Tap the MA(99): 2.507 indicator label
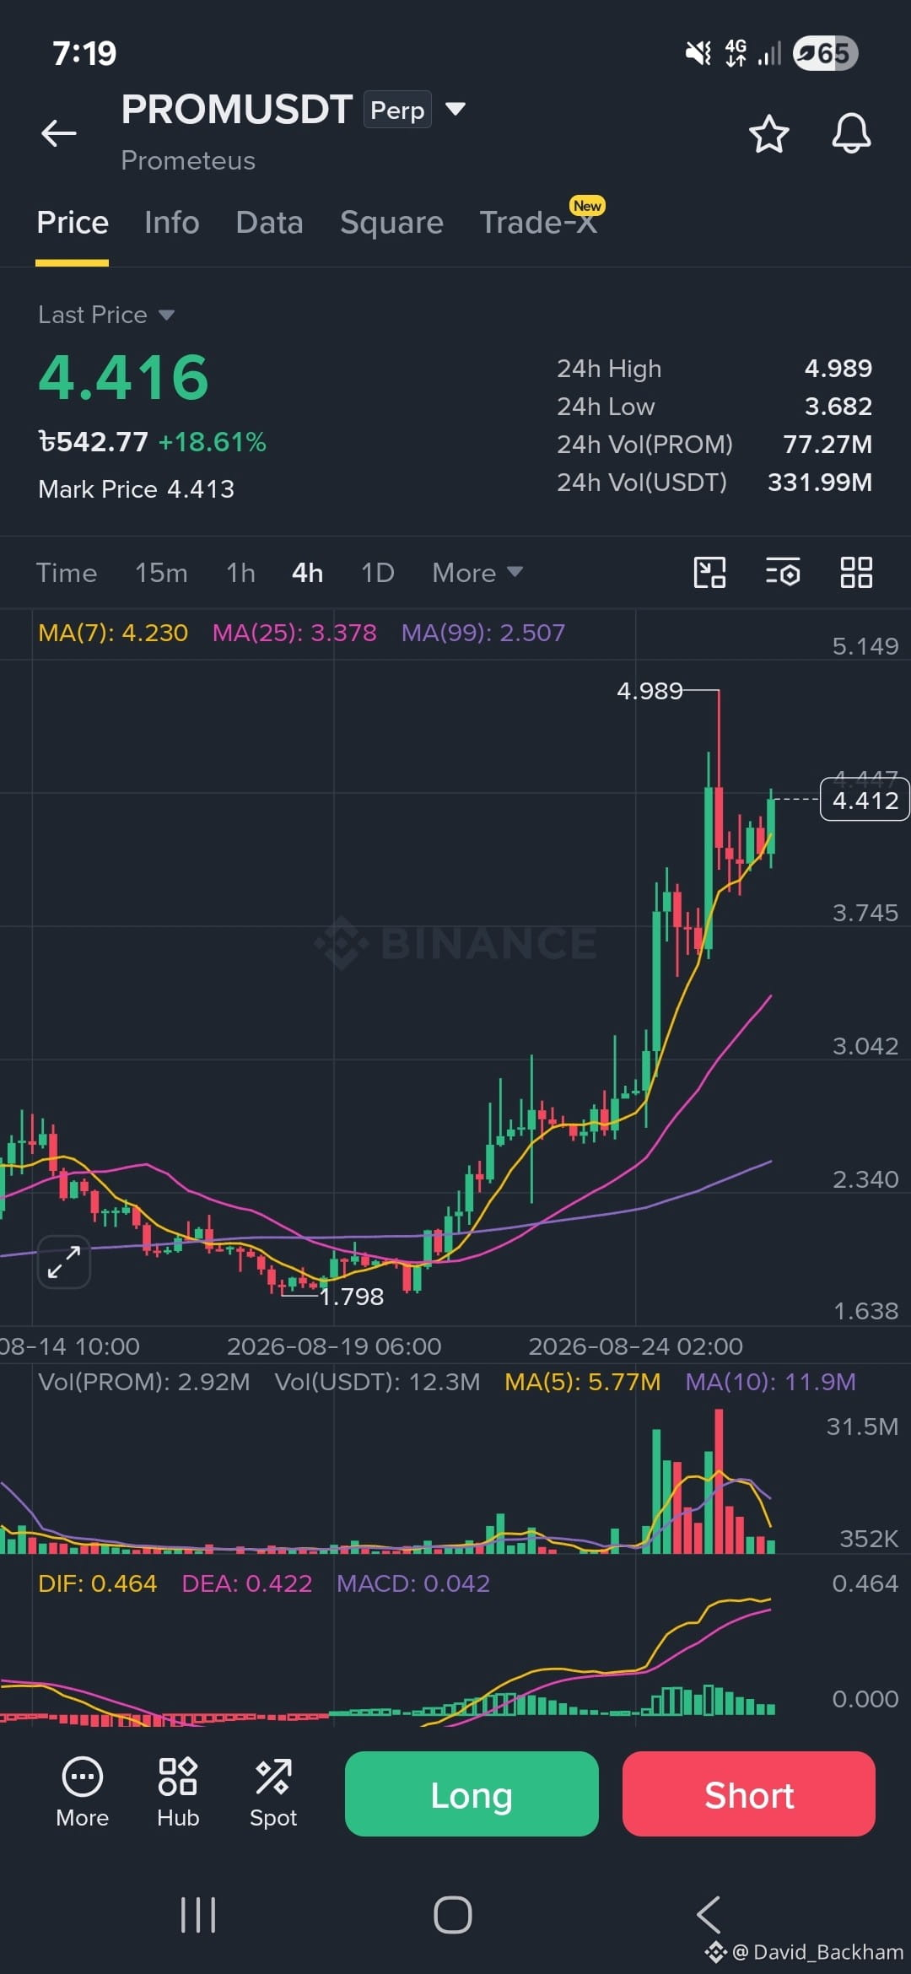Screen dimensions: 911x1974 483,633
